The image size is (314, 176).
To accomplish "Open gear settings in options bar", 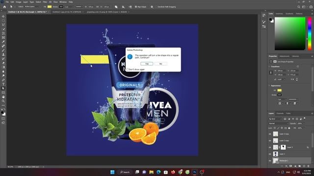I will (152, 7).
